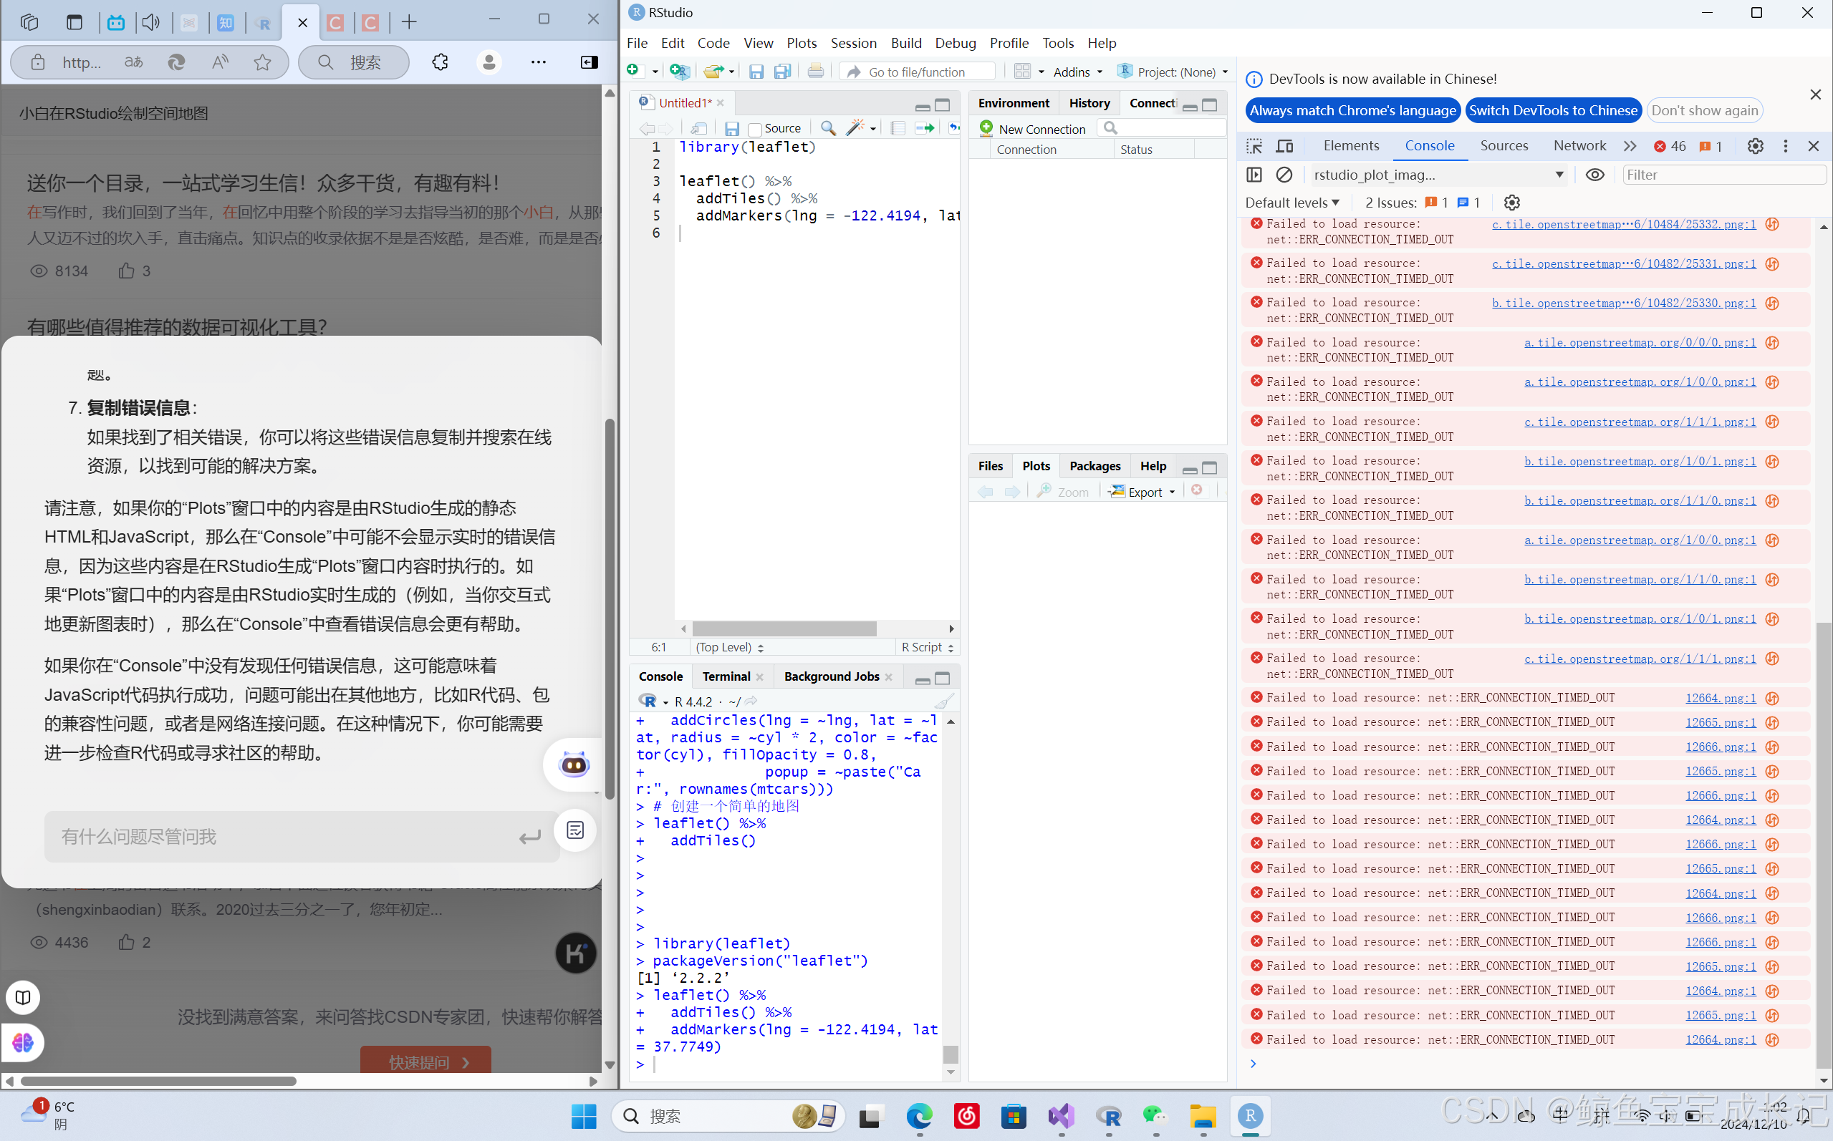The height and width of the screenshot is (1141, 1833).
Task: Switch to the DevTools Network tab
Action: 1579,145
